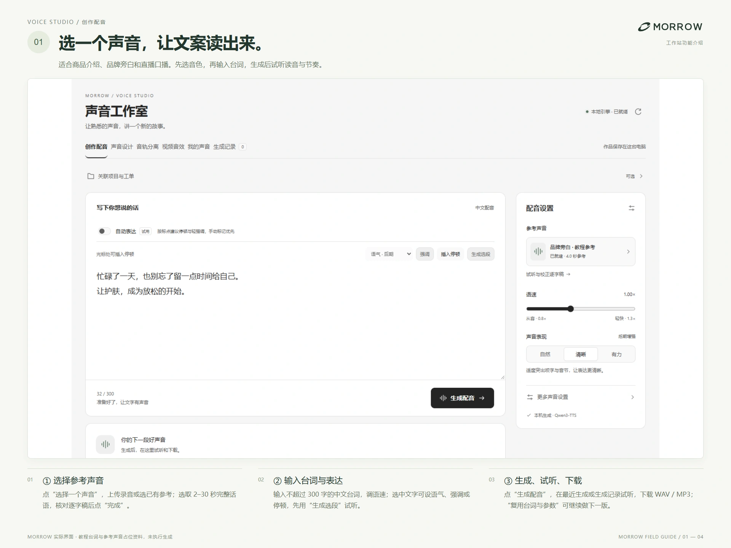Click the 生成记录 count badge 0

point(243,147)
